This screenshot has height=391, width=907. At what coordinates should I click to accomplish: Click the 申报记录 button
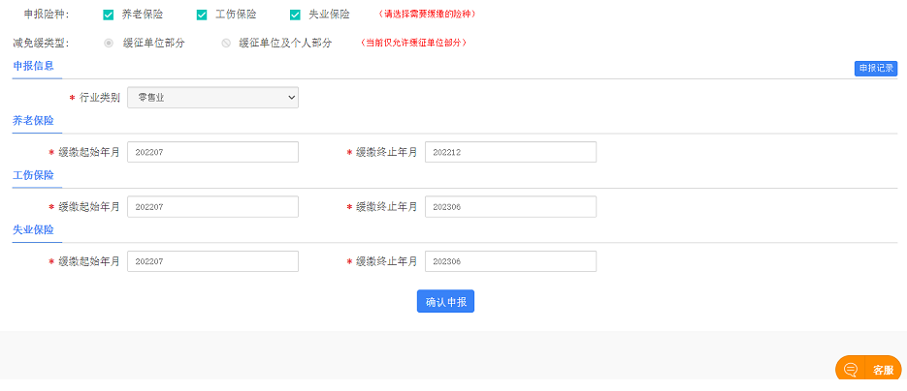876,68
